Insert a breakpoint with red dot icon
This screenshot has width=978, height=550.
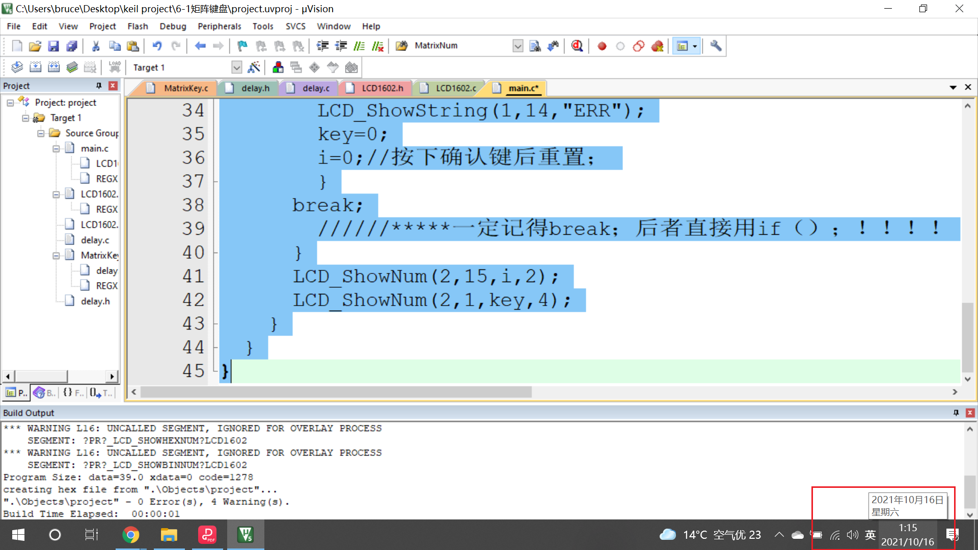click(x=602, y=46)
